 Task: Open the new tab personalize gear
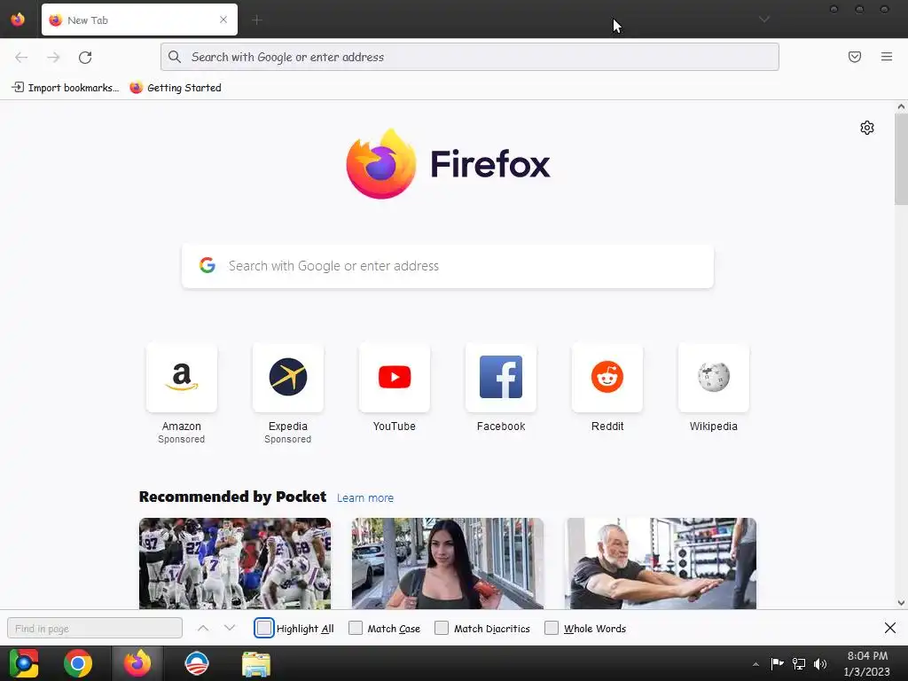click(x=867, y=128)
